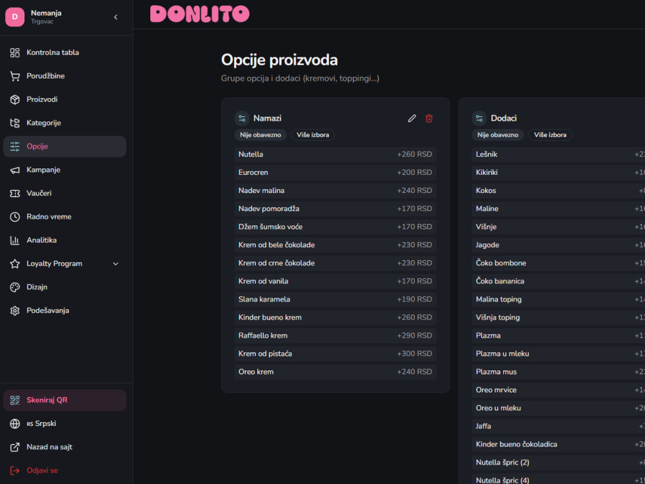Click the Dizajn palette icon
645x484 pixels.
[15, 287]
